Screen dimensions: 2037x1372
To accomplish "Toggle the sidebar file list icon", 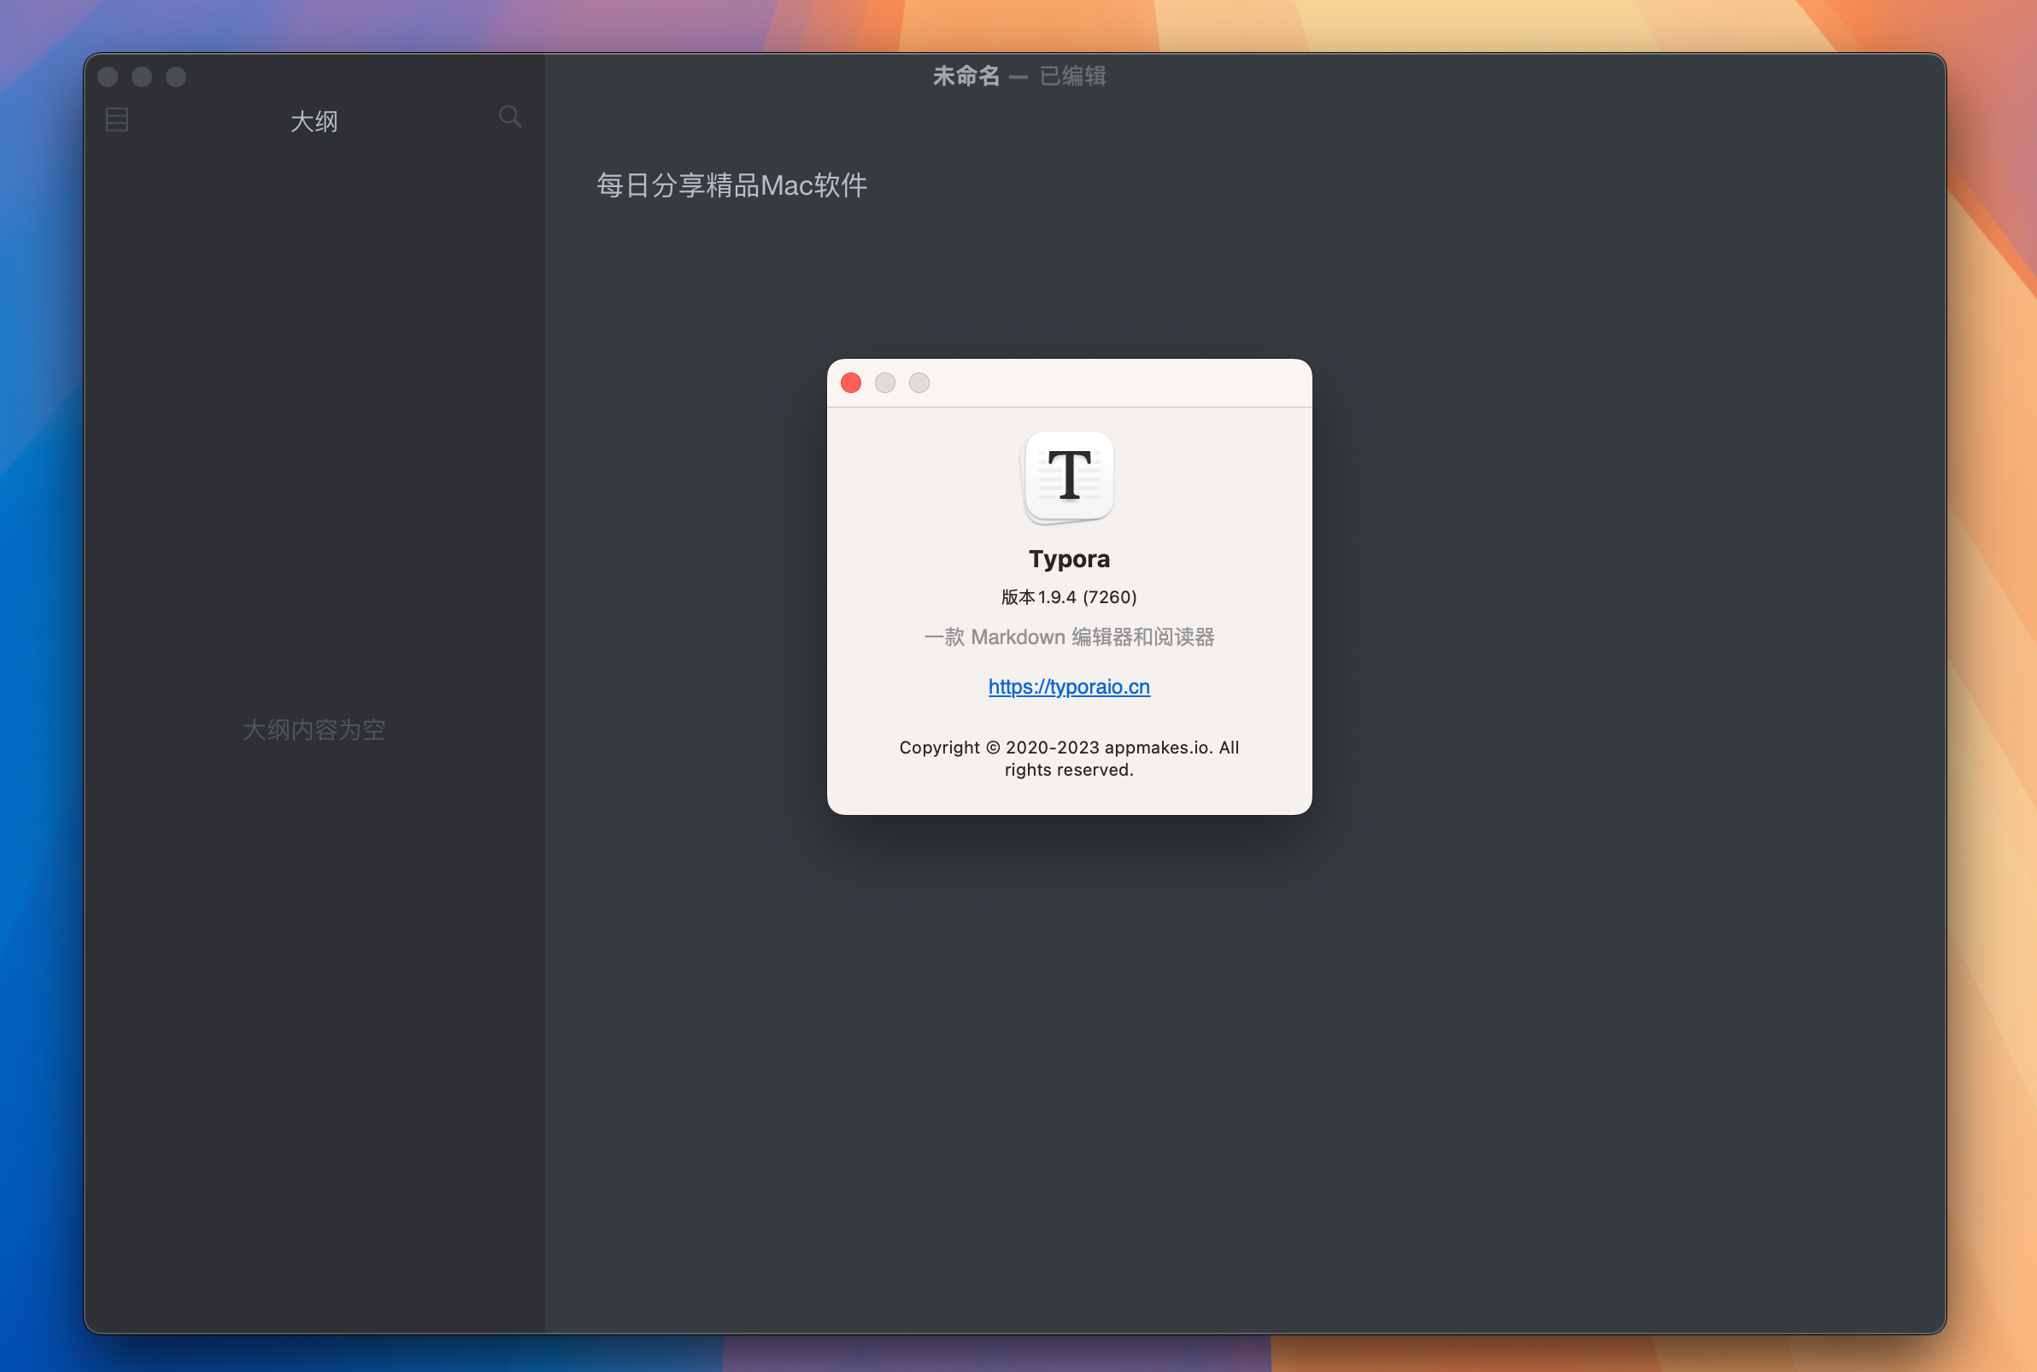I will click(116, 120).
